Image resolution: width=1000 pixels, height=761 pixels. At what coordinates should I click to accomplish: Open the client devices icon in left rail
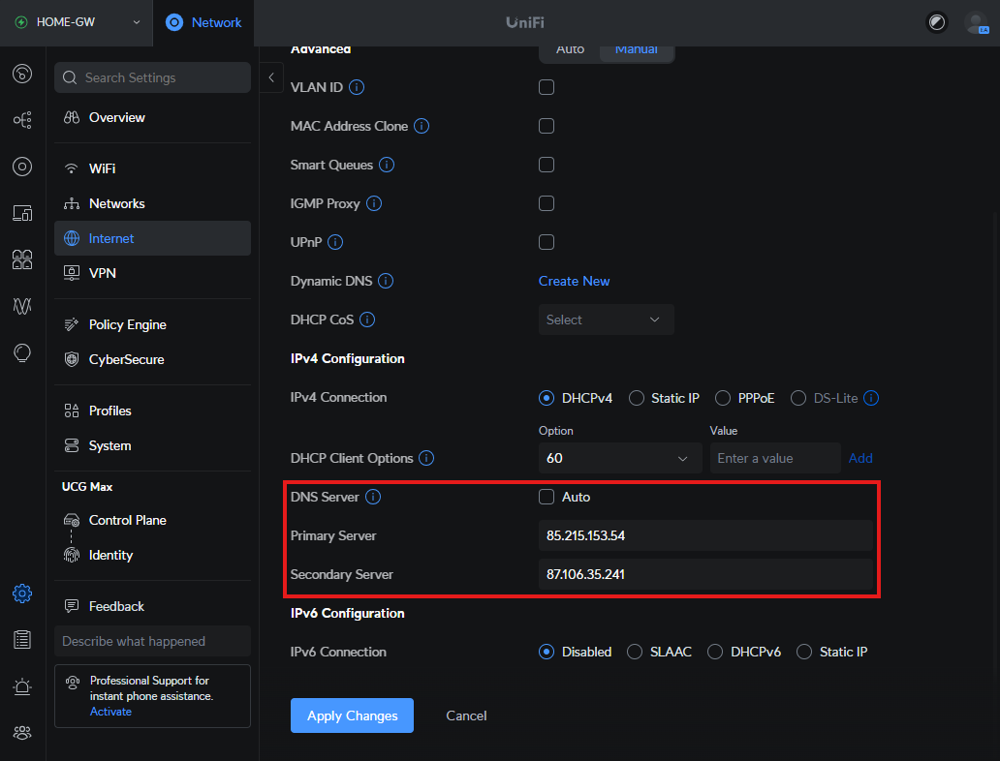pos(22,213)
